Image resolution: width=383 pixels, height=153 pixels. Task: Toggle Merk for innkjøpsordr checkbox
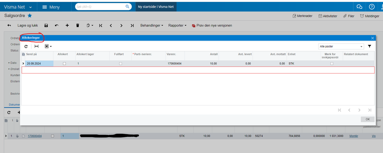coord(332,64)
